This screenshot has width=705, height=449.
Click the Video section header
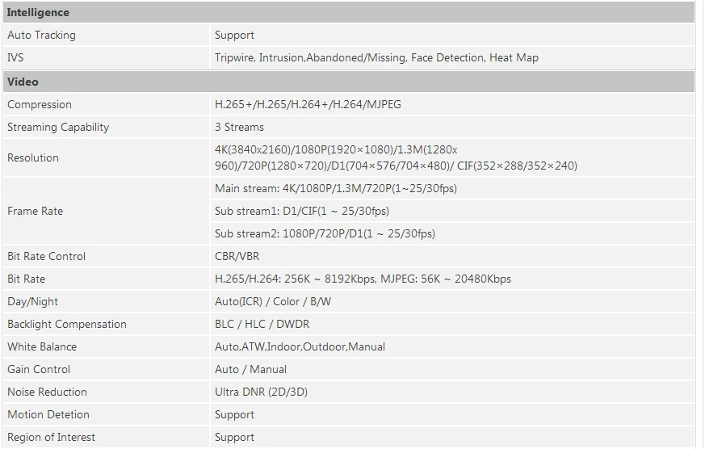tap(23, 82)
